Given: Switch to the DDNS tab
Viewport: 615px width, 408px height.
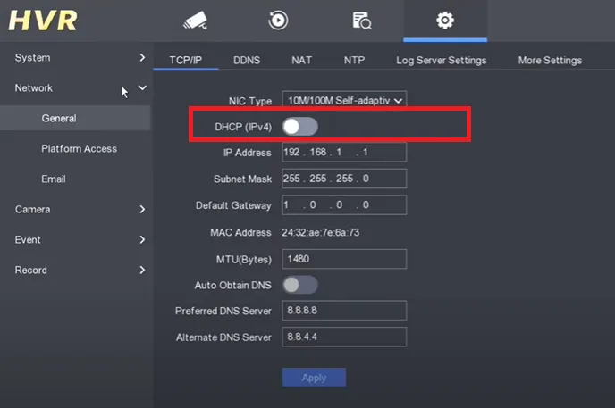Looking at the screenshot, I should [247, 60].
